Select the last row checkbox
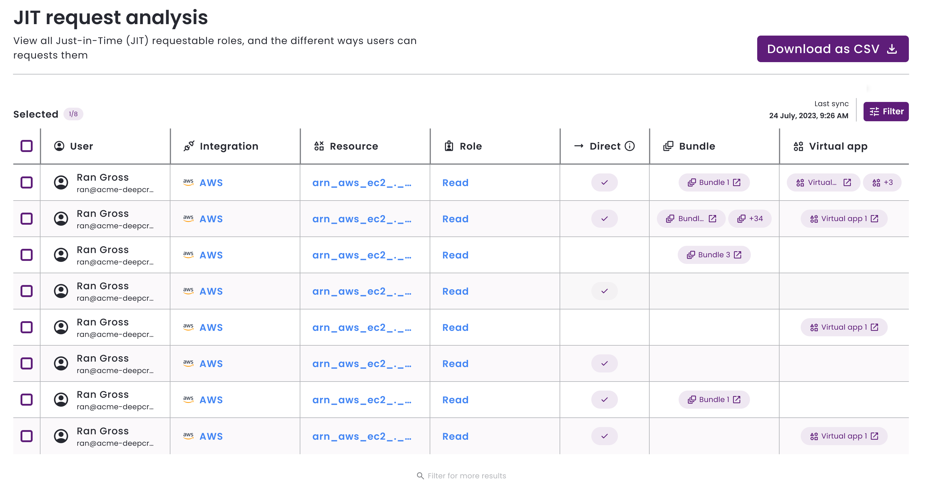927x491 pixels. tap(27, 436)
